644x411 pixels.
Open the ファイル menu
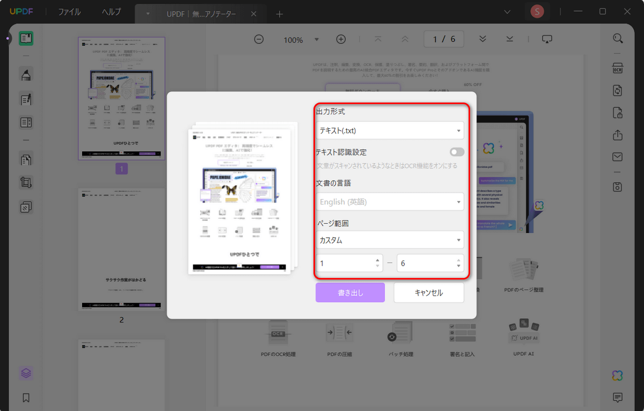[x=69, y=12]
